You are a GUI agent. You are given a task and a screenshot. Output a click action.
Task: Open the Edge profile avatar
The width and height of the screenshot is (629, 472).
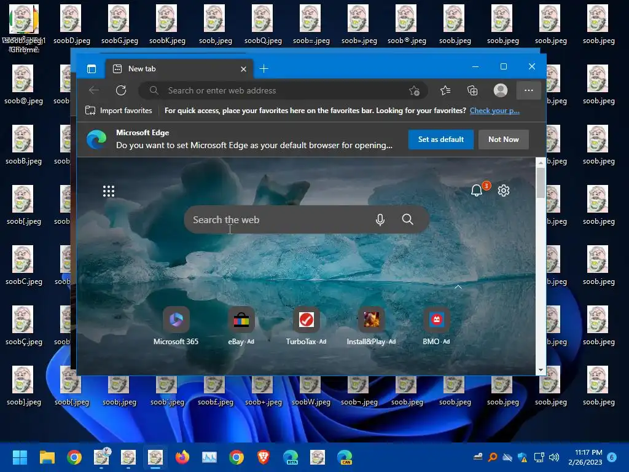point(501,90)
